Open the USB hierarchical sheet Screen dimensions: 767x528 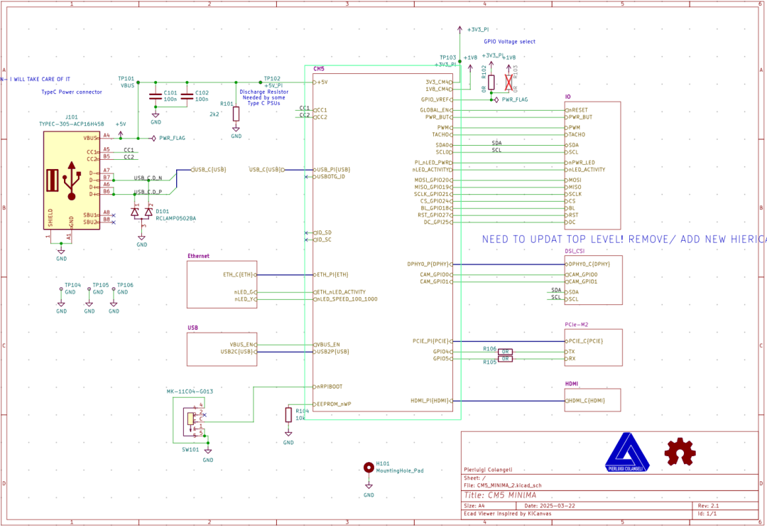[x=222, y=350]
